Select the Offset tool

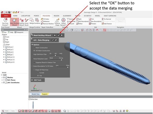click(79, 24)
